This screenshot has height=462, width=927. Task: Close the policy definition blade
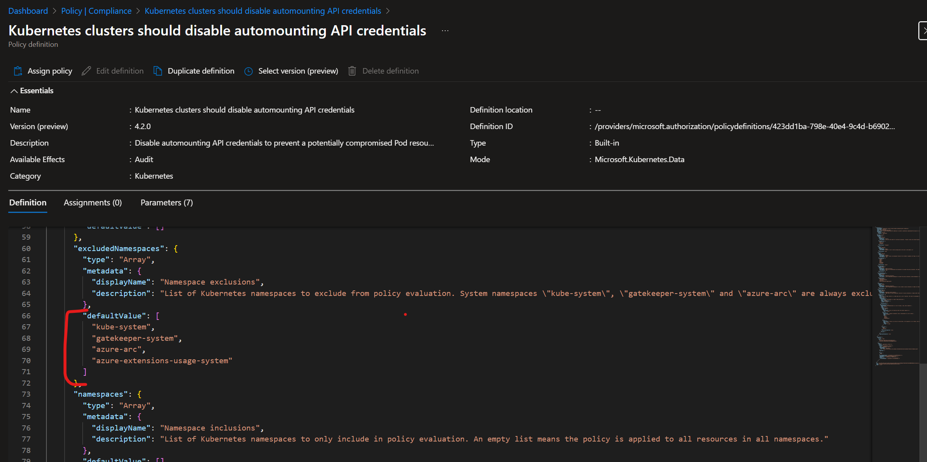923,31
